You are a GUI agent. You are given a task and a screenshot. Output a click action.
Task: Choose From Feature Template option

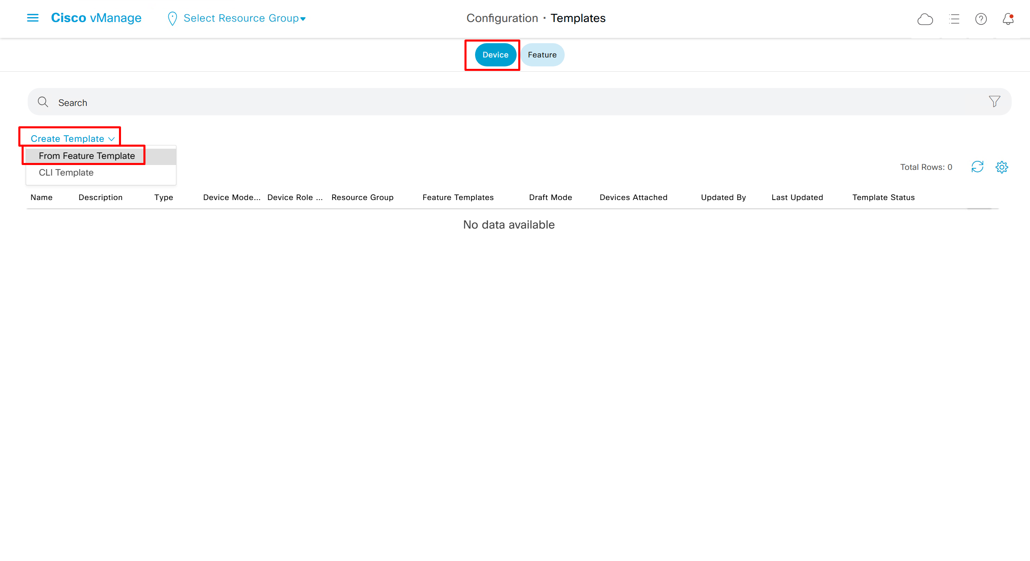pos(87,156)
